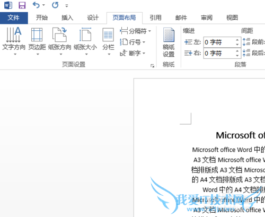
Task: Click the 分栏 columns icon
Action: coord(108,34)
